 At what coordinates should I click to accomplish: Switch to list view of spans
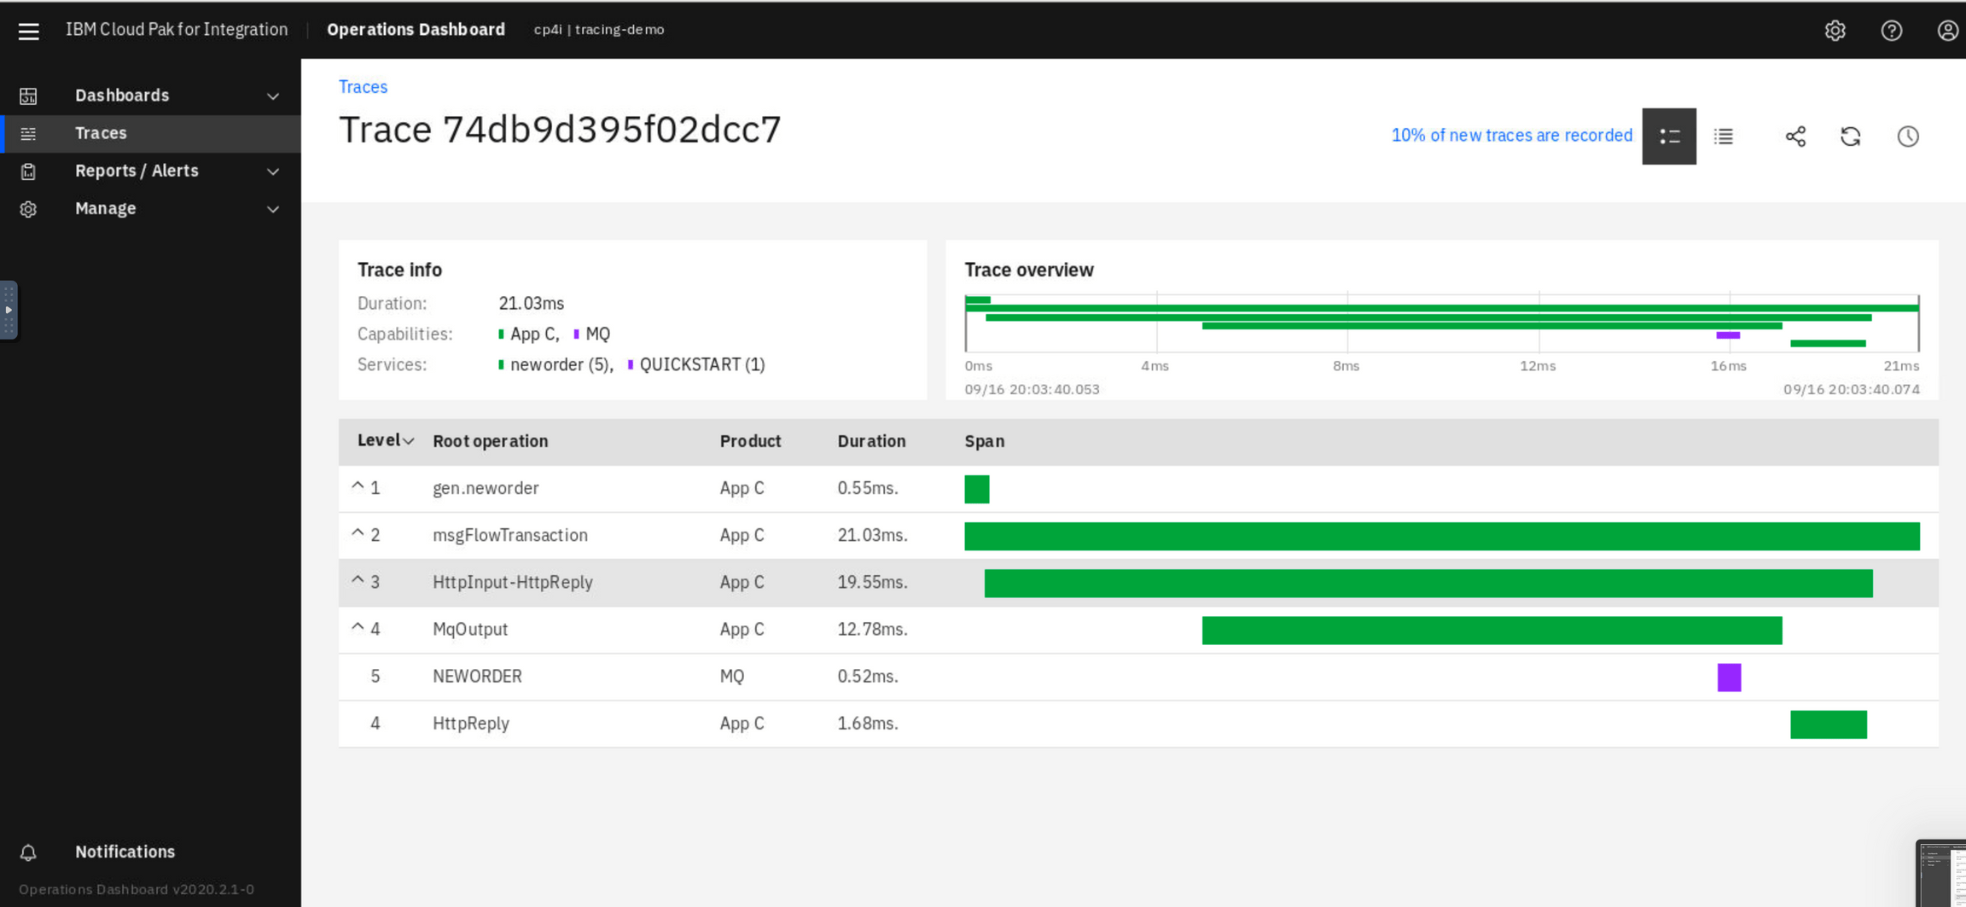point(1724,136)
